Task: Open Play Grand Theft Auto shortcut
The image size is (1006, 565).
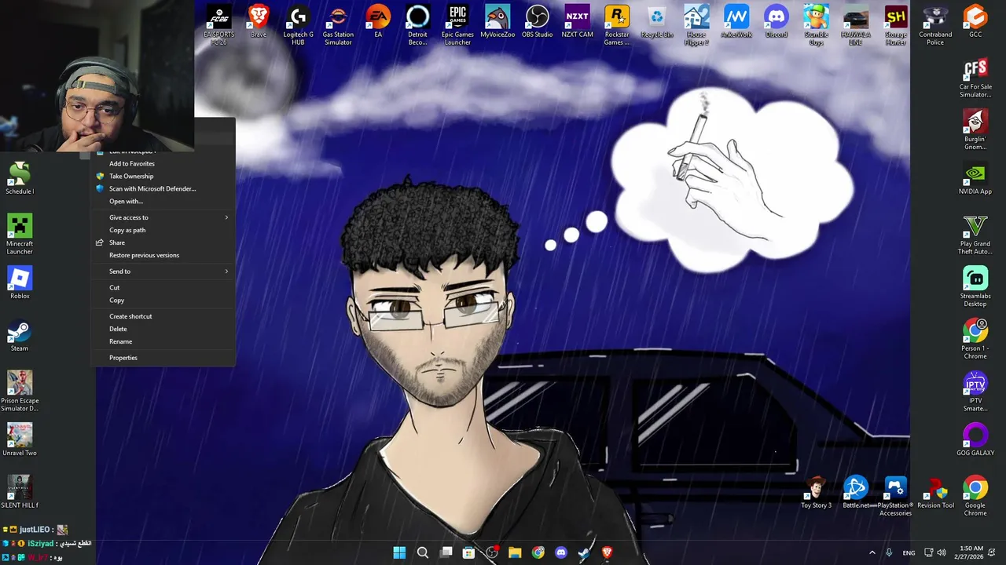Action: [x=975, y=235]
